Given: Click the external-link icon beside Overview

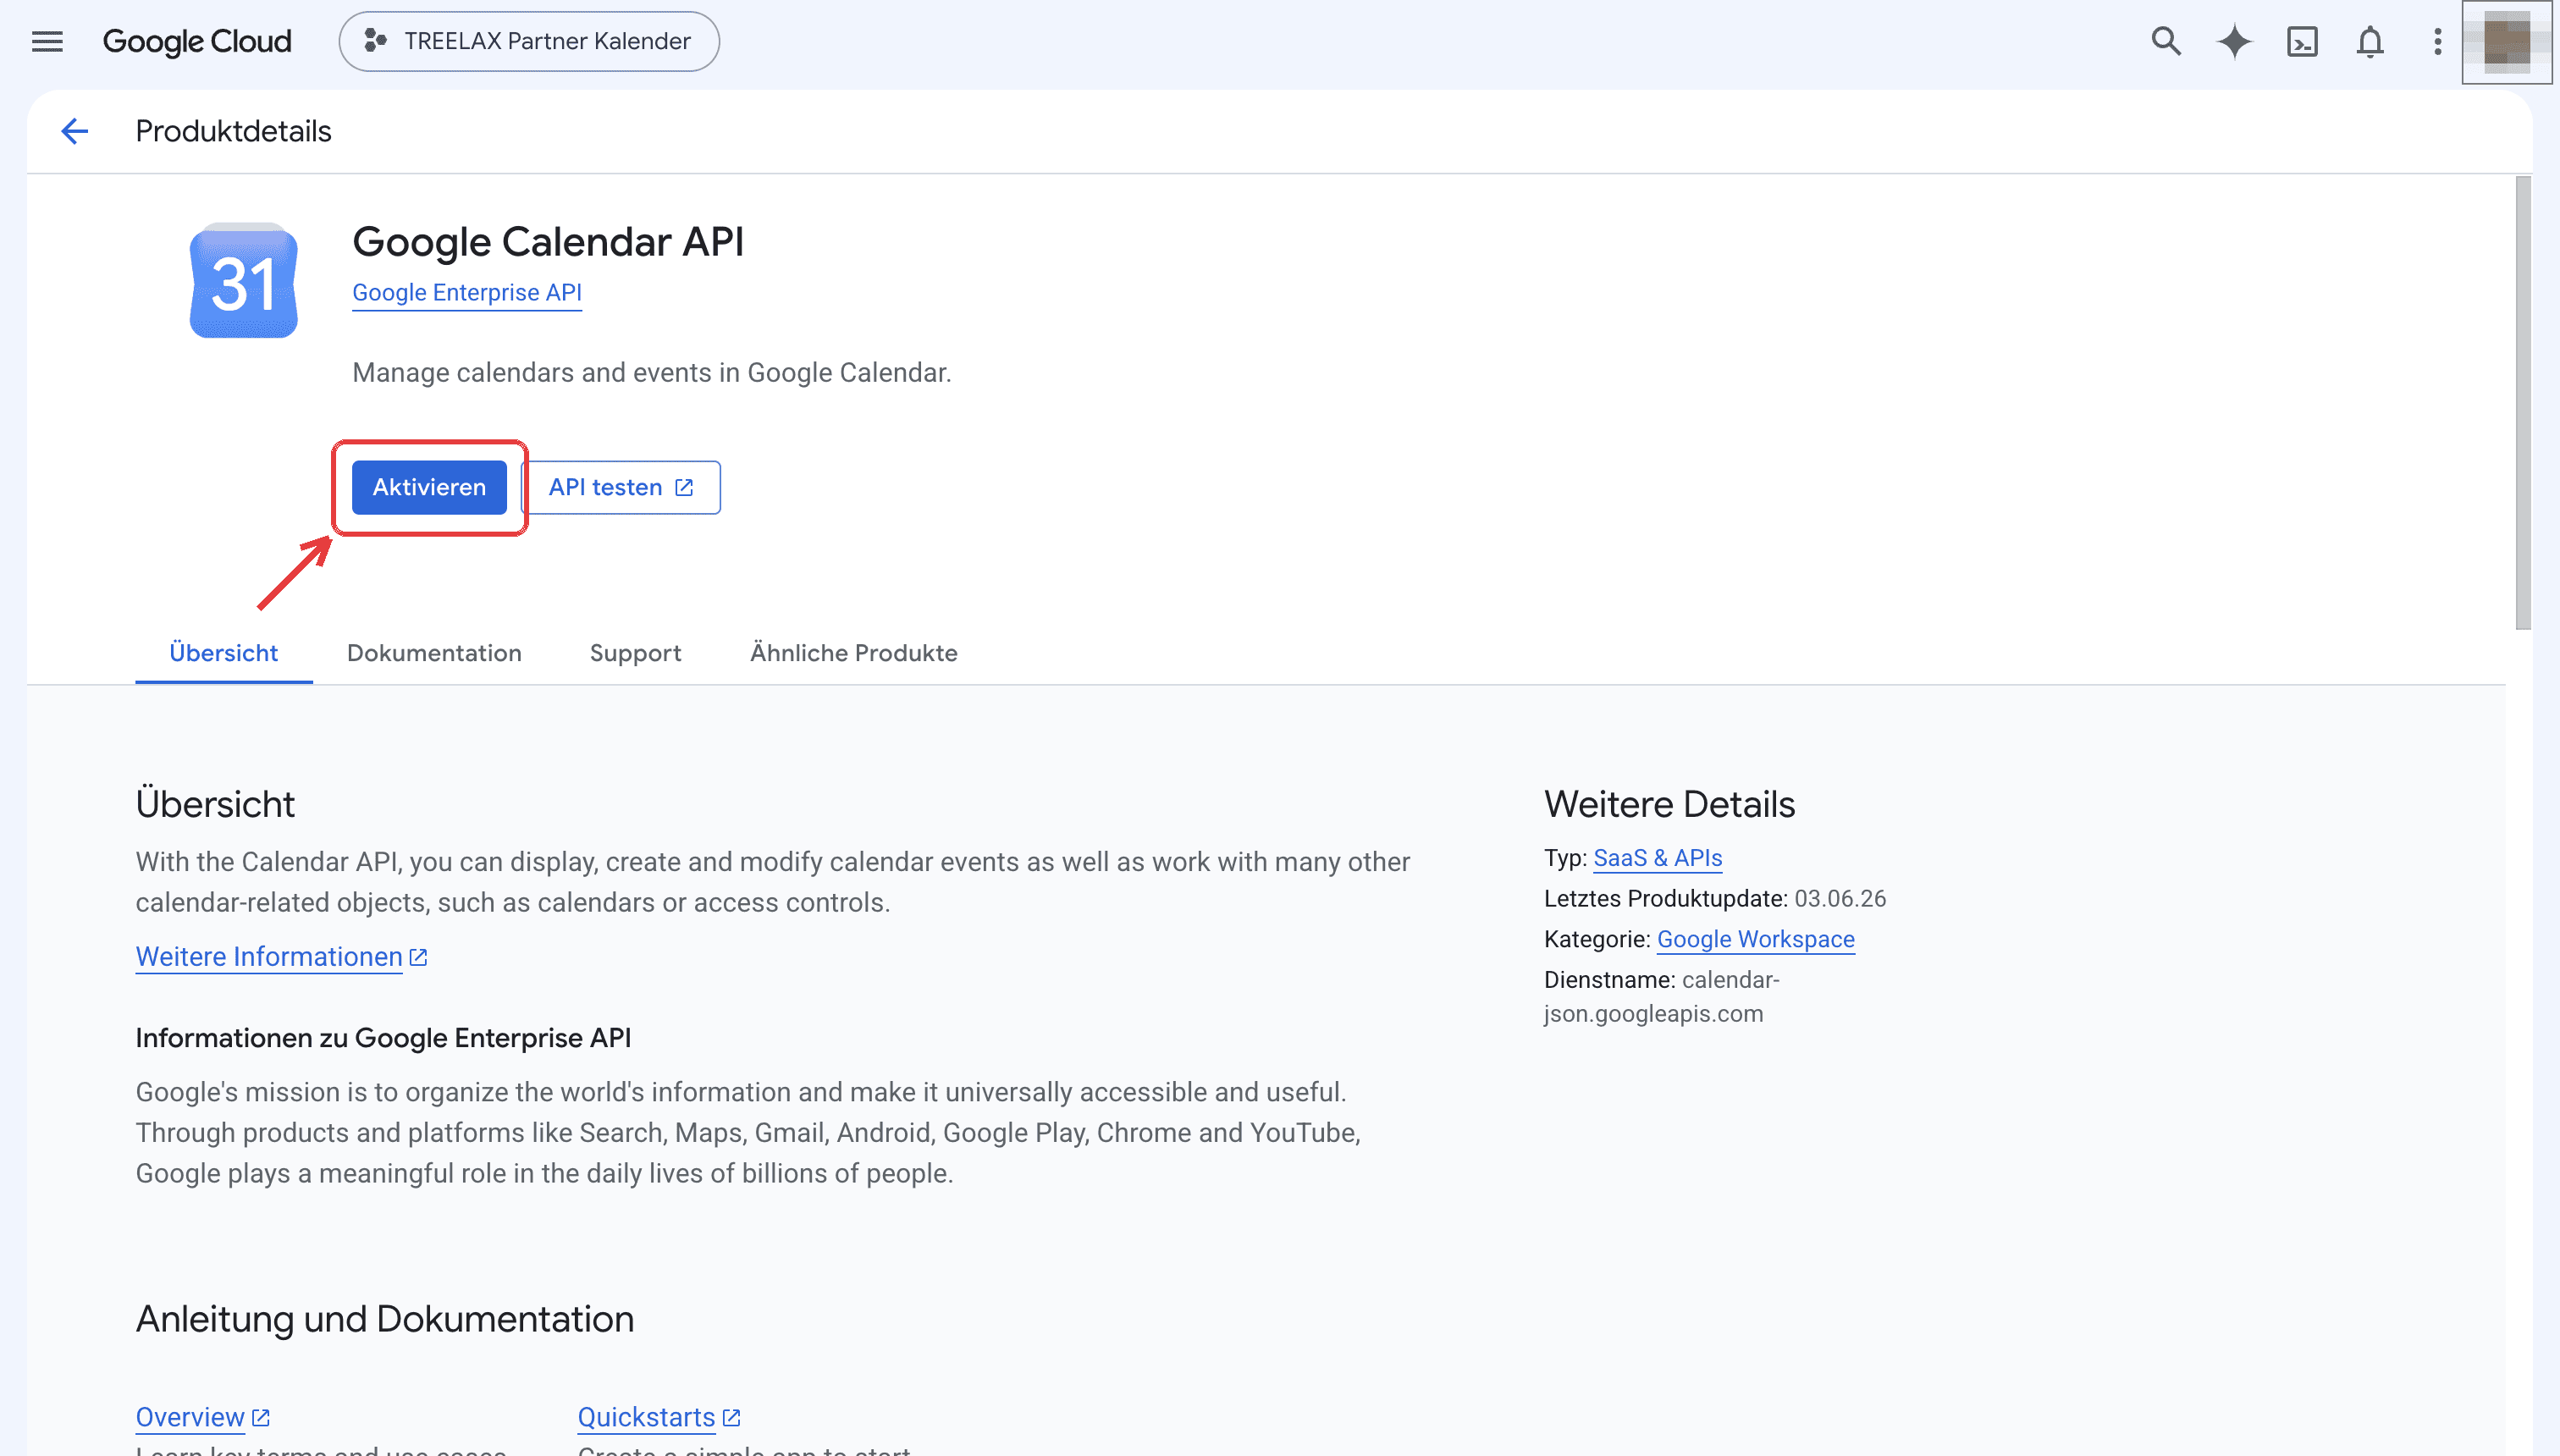Looking at the screenshot, I should click(x=261, y=1417).
